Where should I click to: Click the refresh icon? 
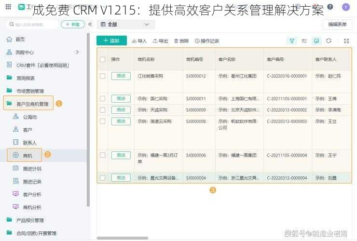click(x=329, y=41)
